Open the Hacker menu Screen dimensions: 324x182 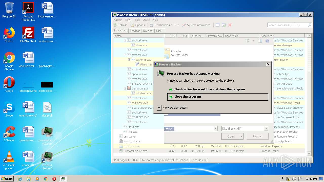(118, 20)
